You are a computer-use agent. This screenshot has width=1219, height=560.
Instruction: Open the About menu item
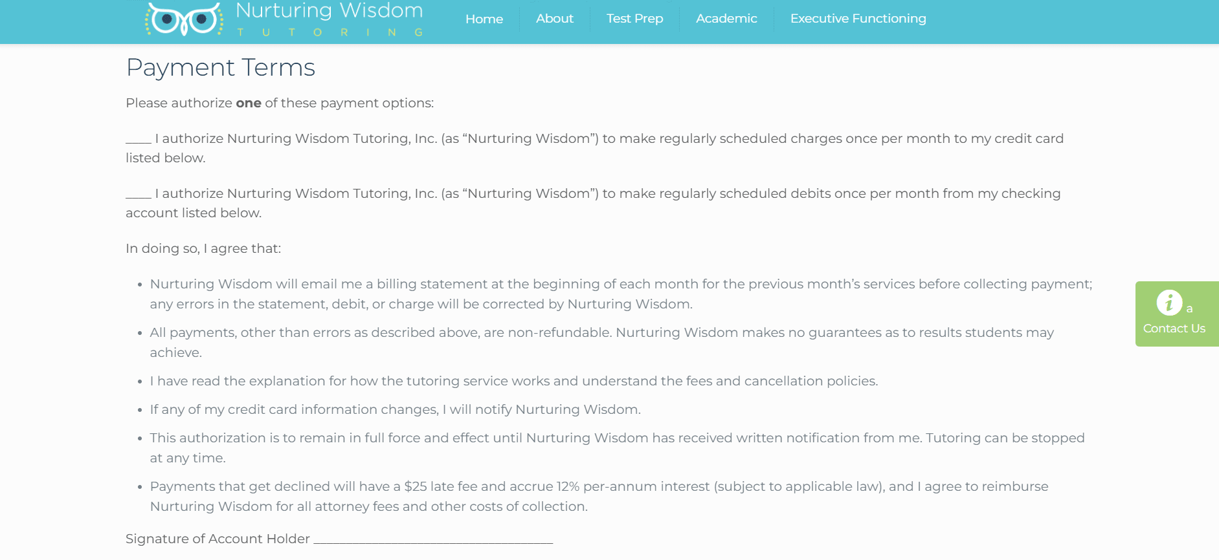[x=554, y=19]
